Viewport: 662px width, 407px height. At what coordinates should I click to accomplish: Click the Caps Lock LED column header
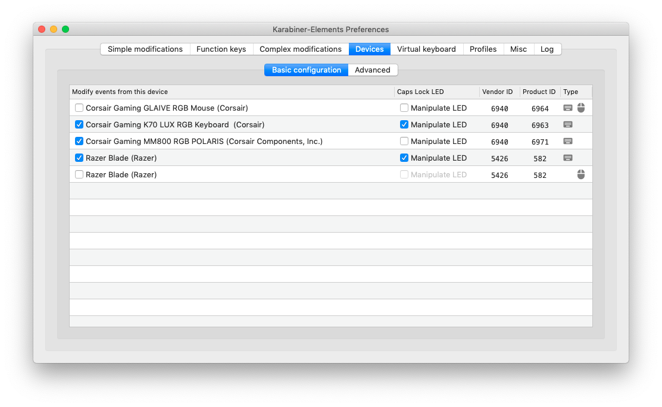(437, 92)
